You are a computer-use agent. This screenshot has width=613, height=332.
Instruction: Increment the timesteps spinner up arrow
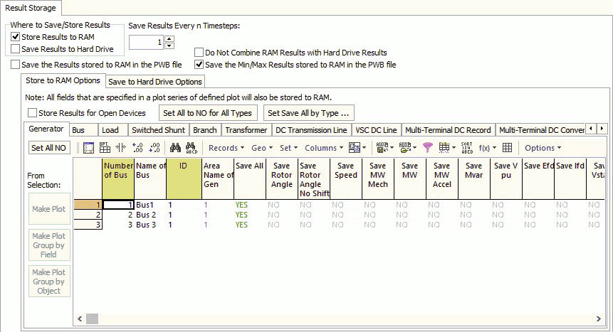tap(169, 39)
